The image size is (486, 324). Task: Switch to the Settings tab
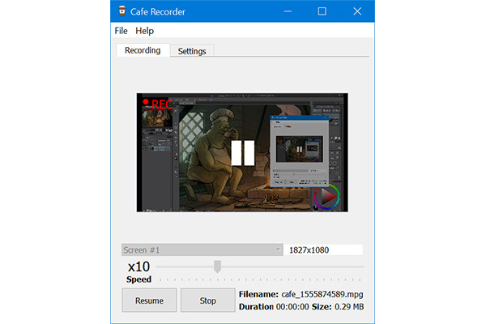(192, 51)
